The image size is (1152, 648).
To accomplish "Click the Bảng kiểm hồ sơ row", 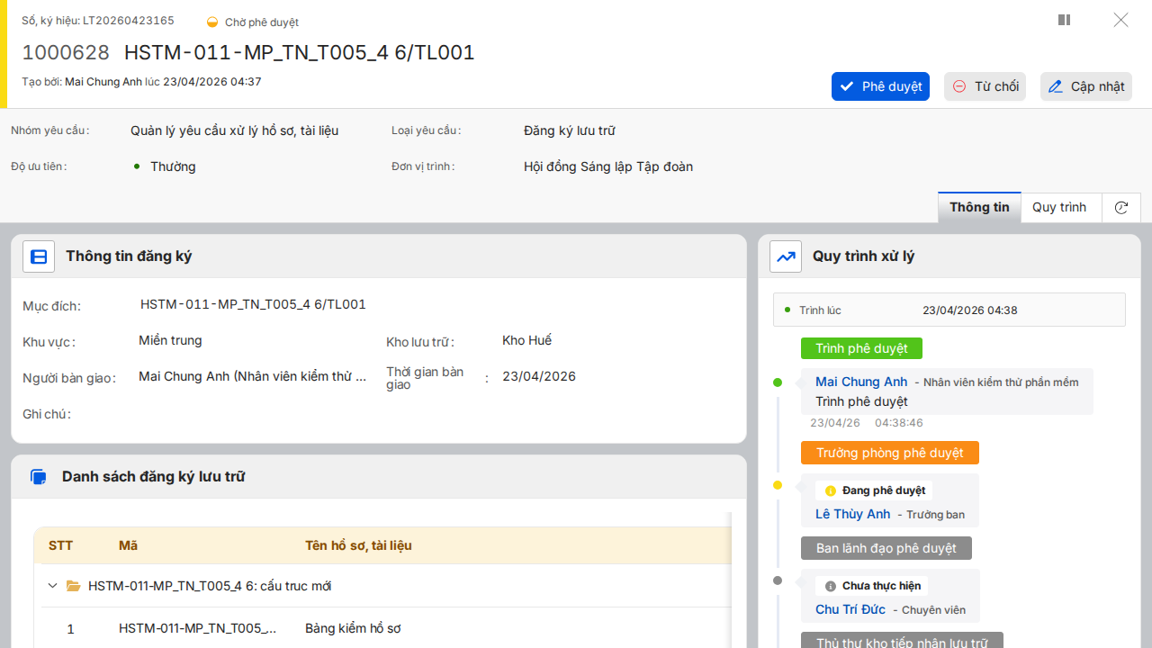I will 353,628.
